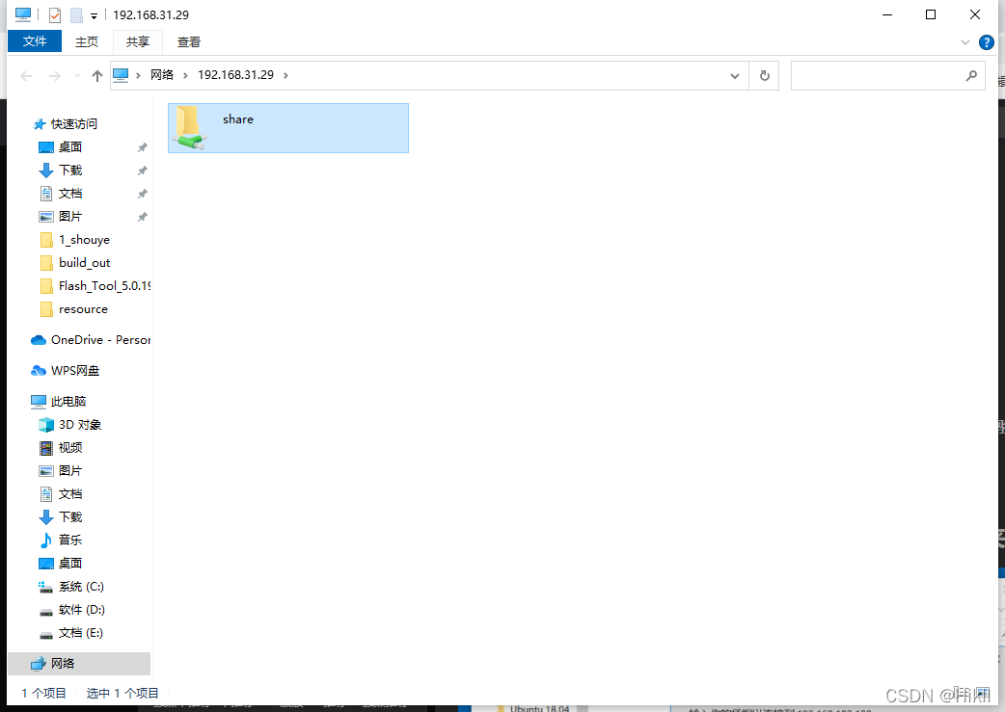Refresh the current folder view

[x=764, y=75]
